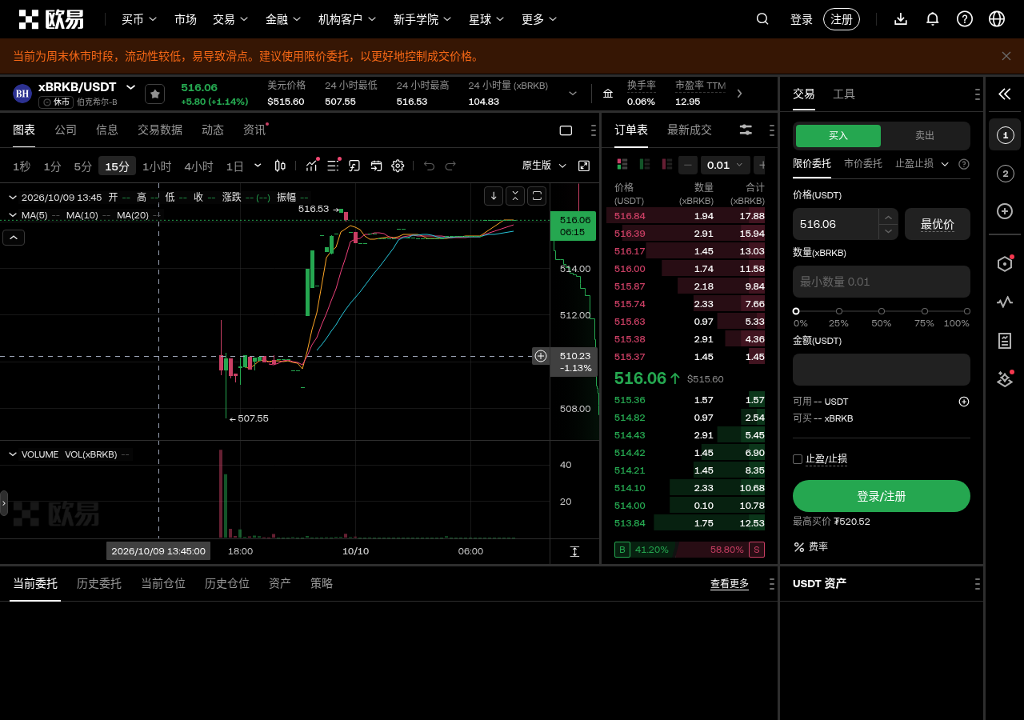This screenshot has height=720, width=1024.
Task: Open the chart settings gear icon
Action: pos(398,166)
